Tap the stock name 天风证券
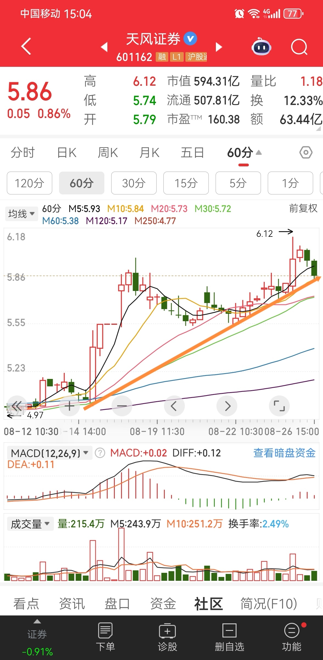The image size is (323, 660). coord(153,39)
